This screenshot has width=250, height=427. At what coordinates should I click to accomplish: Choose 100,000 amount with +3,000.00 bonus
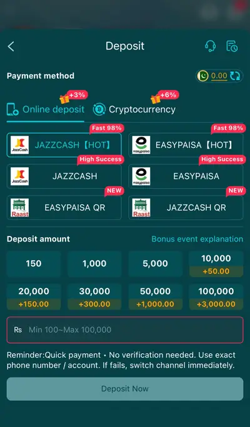[x=216, y=297]
